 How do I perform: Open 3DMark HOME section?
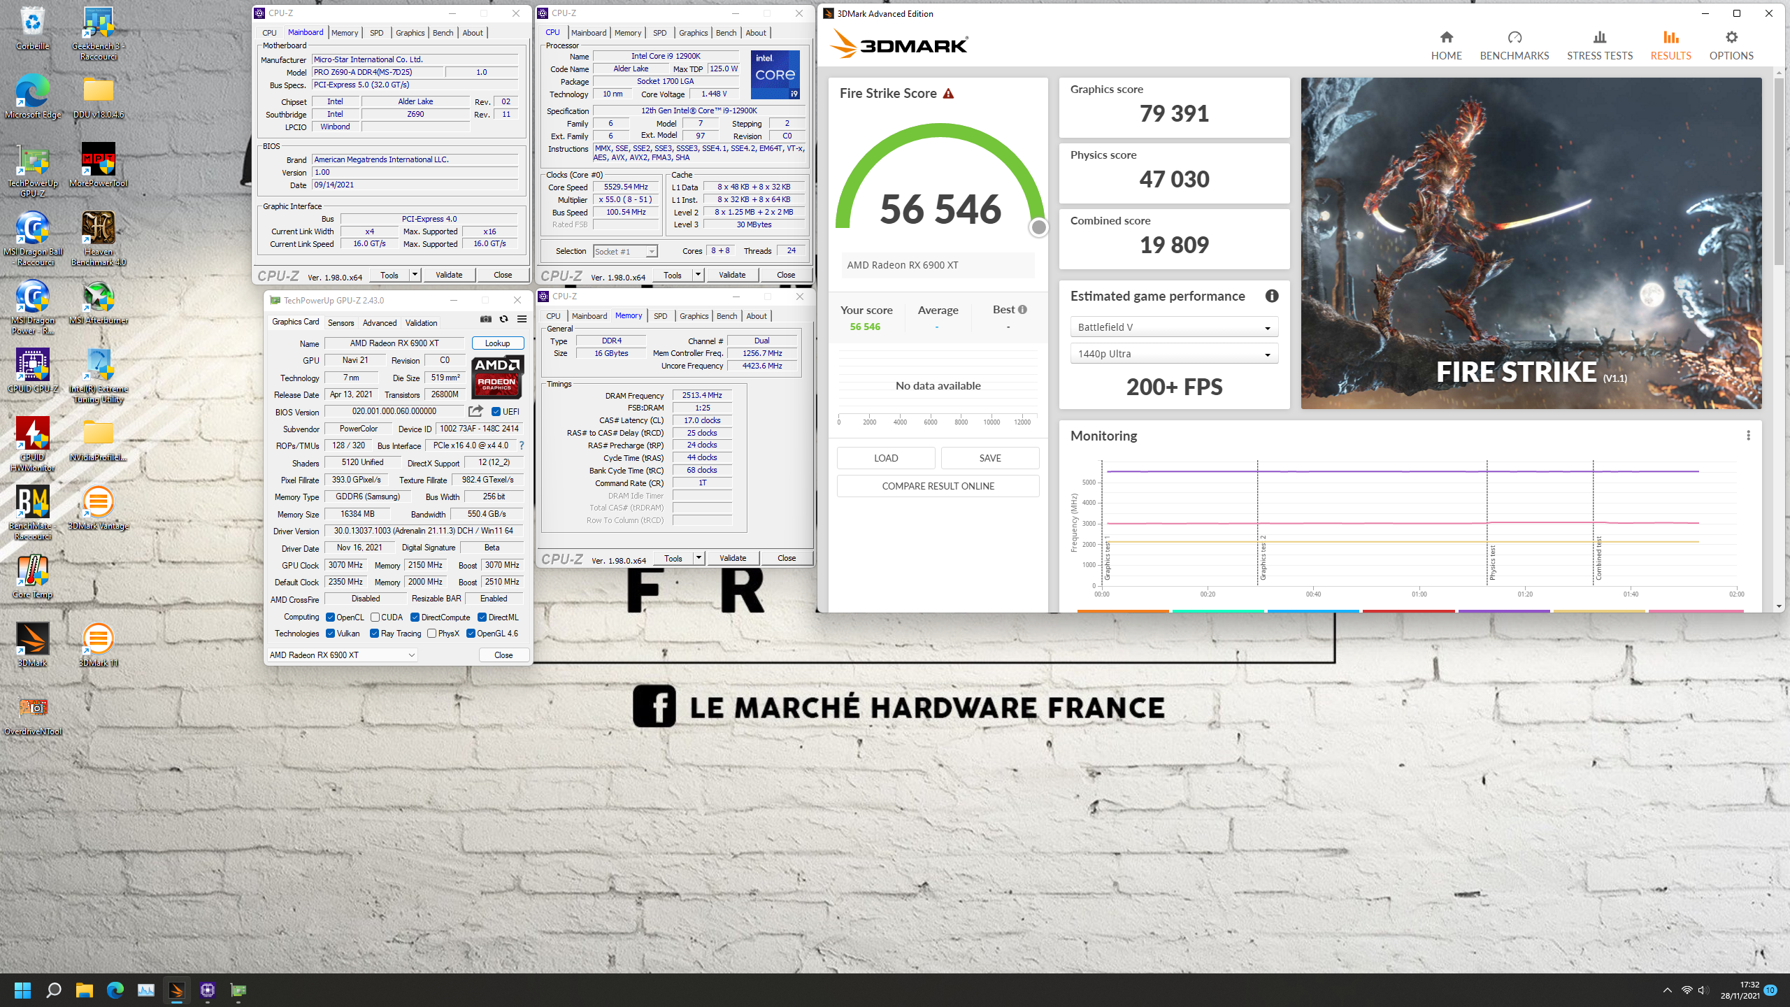coord(1446,45)
